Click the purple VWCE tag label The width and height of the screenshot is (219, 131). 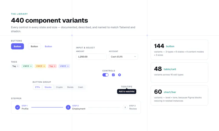click(x=63, y=66)
